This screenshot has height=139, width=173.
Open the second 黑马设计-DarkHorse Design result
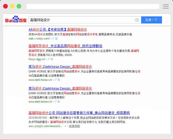pyautogui.click(x=60, y=88)
